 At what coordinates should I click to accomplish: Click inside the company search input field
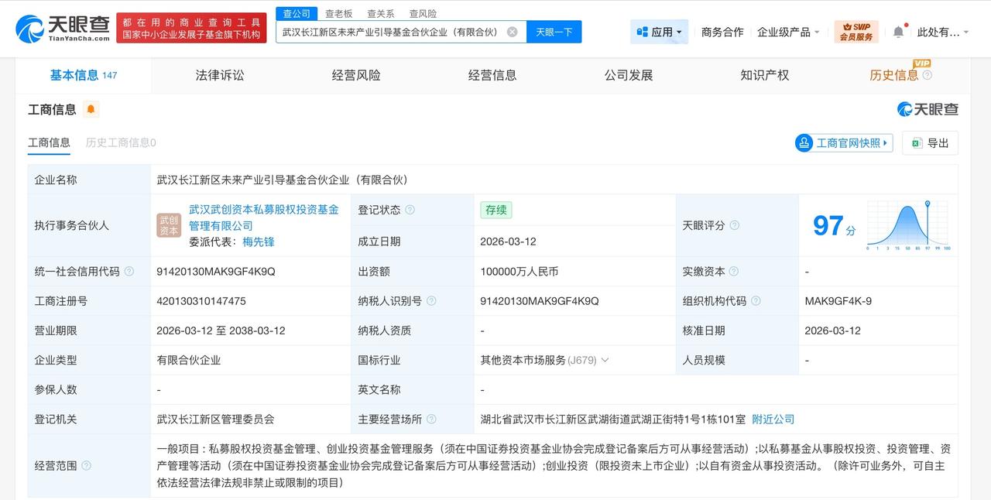pos(387,32)
